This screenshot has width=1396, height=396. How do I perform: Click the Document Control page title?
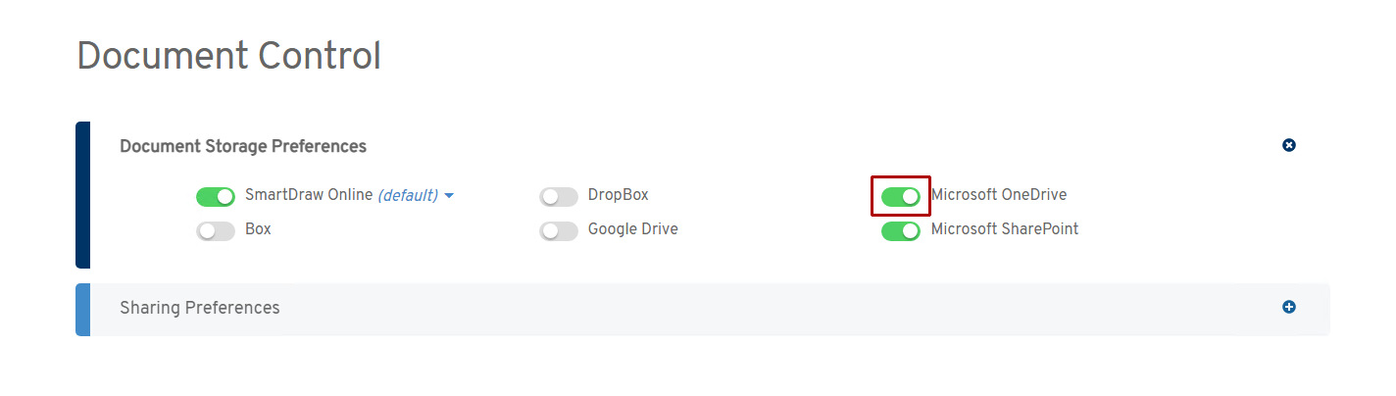point(228,56)
